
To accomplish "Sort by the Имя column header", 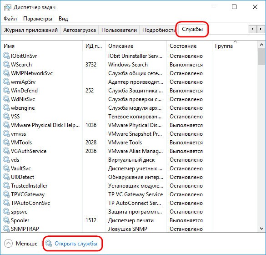I will [41, 46].
